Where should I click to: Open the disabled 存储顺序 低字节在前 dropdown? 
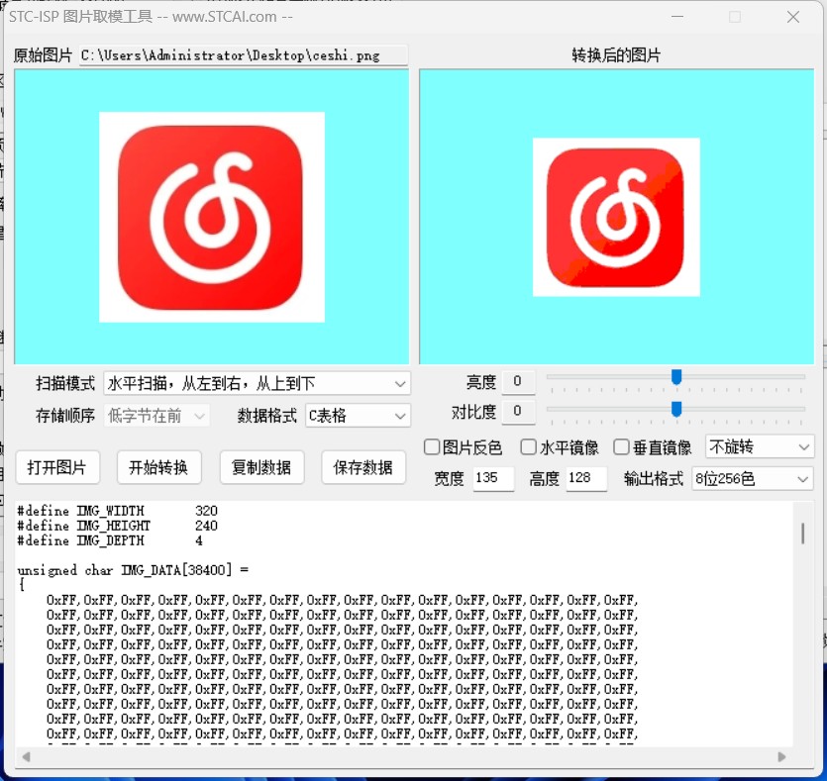pyautogui.click(x=156, y=416)
